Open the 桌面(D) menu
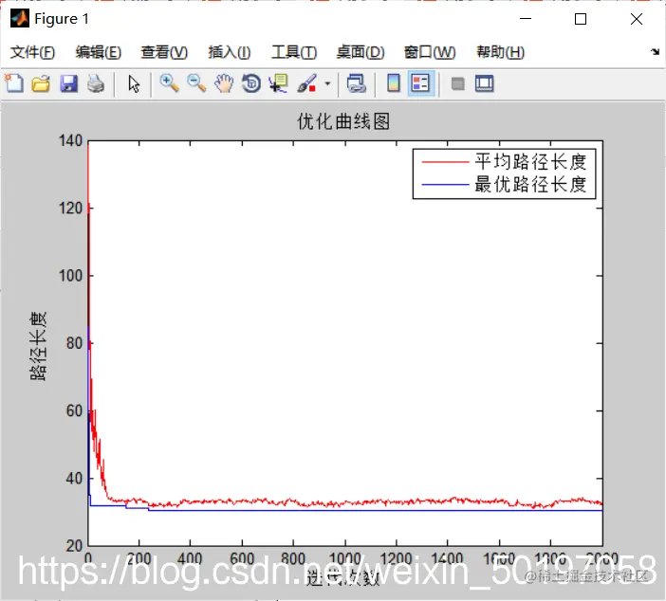This screenshot has width=666, height=601. tap(361, 52)
